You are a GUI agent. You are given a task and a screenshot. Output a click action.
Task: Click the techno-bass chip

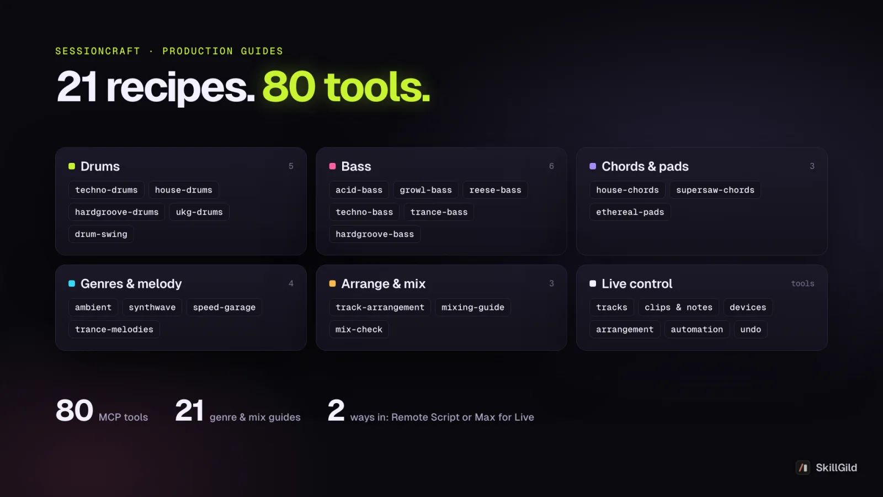click(364, 212)
